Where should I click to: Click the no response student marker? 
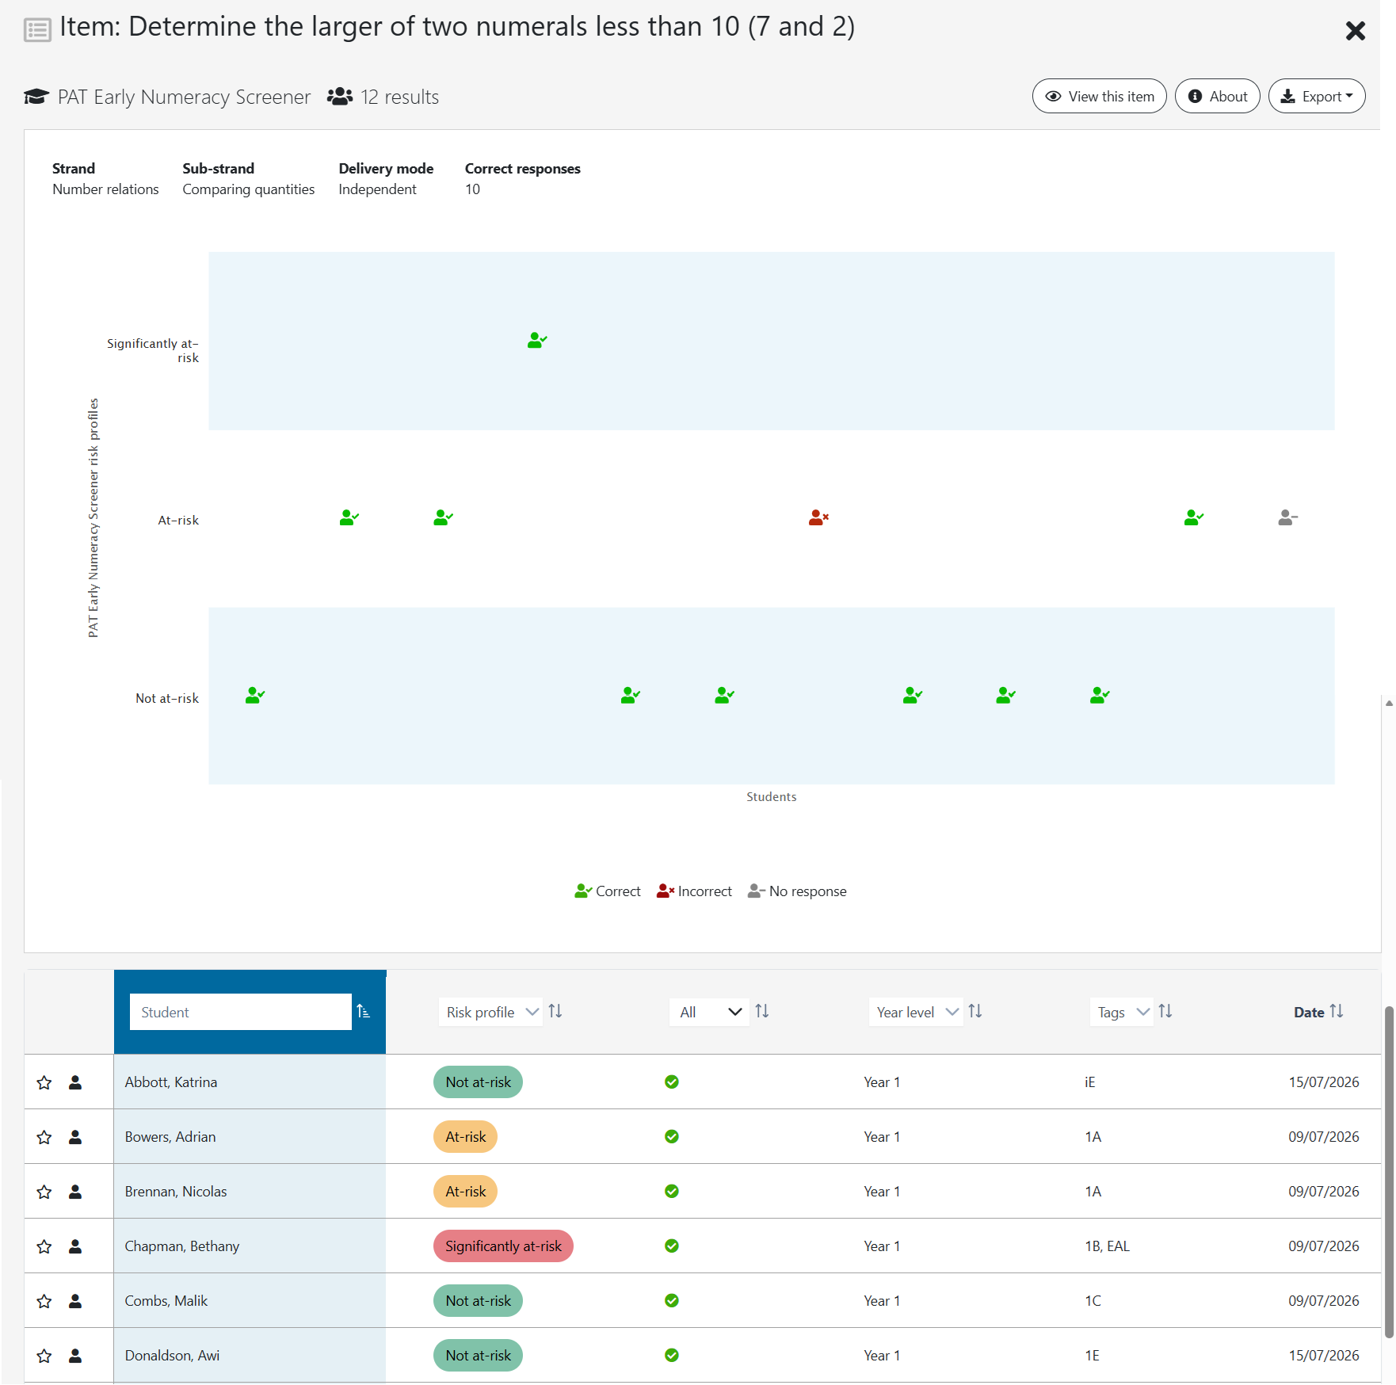[x=1287, y=518]
